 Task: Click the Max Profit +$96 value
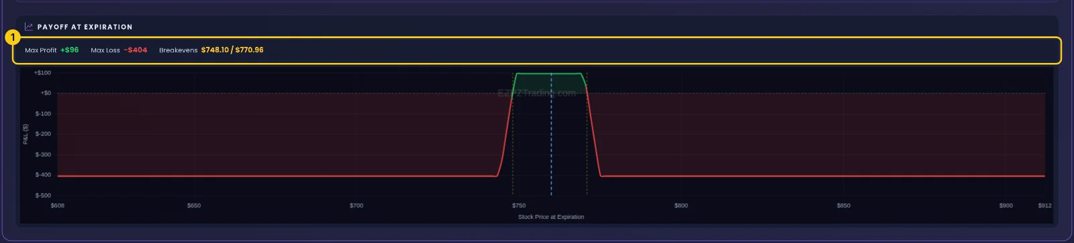point(69,50)
